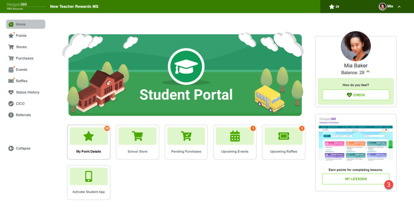
Task: Click the star points icon in header
Action: pos(332,6)
